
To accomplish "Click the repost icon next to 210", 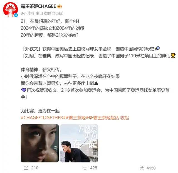I will pyautogui.click(x=26, y=168).
